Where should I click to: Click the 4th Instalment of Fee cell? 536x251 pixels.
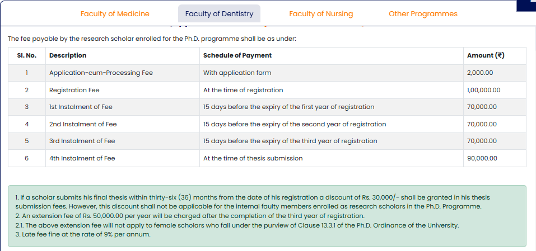pos(82,158)
